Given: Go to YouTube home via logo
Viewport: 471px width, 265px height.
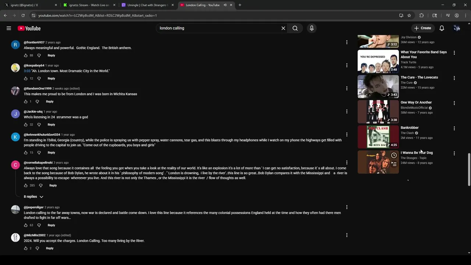Looking at the screenshot, I should tap(29, 28).
